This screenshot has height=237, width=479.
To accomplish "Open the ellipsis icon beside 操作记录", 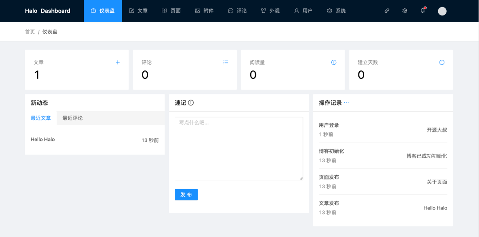I will pyautogui.click(x=346, y=103).
